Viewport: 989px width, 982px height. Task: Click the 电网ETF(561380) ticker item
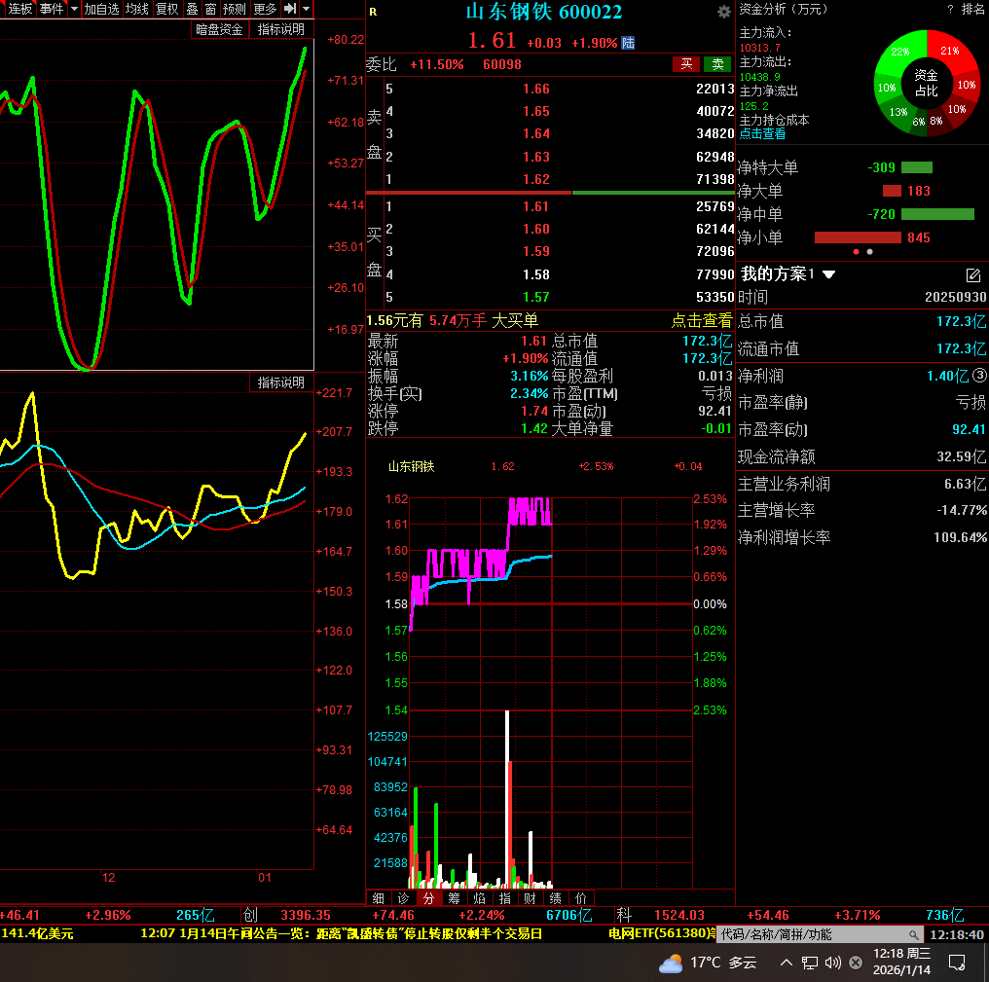[661, 933]
